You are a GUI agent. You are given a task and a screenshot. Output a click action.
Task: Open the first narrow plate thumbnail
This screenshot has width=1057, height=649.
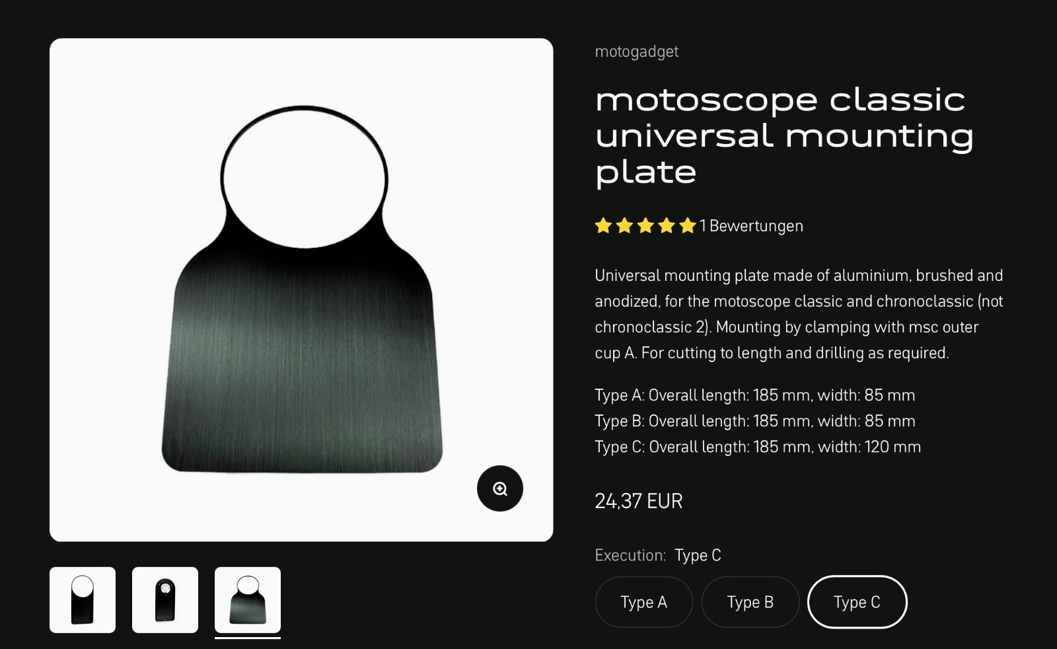[x=83, y=600]
